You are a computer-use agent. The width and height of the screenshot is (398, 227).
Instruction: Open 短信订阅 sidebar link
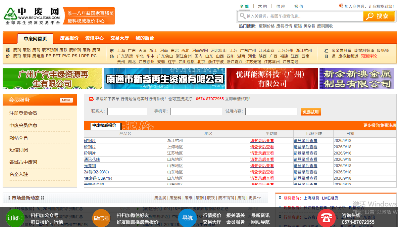pyautogui.click(x=19, y=150)
